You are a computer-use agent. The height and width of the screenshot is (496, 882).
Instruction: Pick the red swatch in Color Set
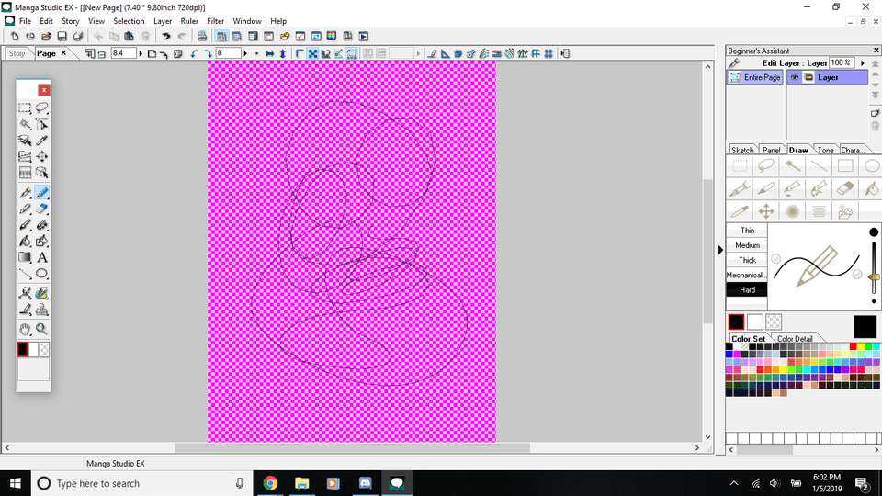pos(854,346)
